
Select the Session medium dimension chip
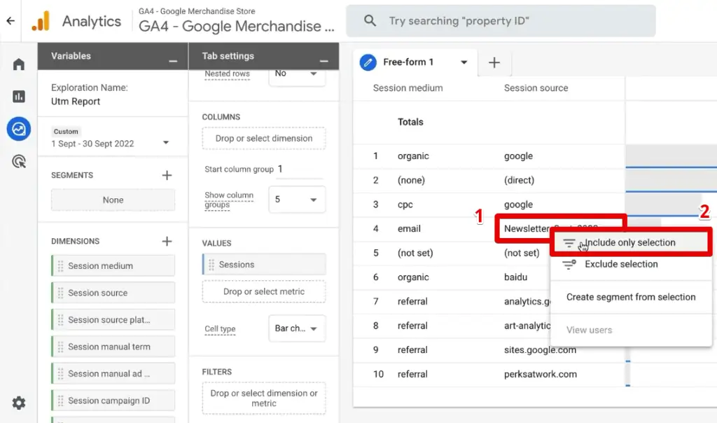113,266
